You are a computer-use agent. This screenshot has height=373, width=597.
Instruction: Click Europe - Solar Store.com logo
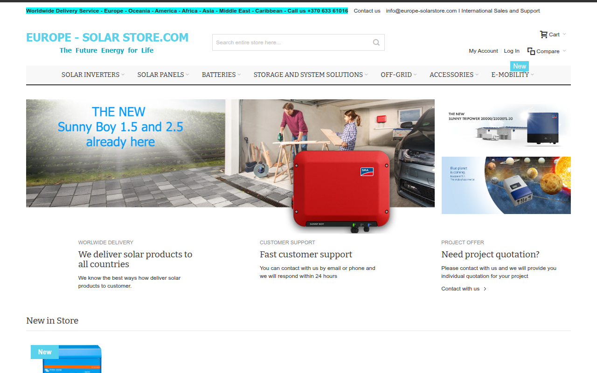pyautogui.click(x=107, y=37)
